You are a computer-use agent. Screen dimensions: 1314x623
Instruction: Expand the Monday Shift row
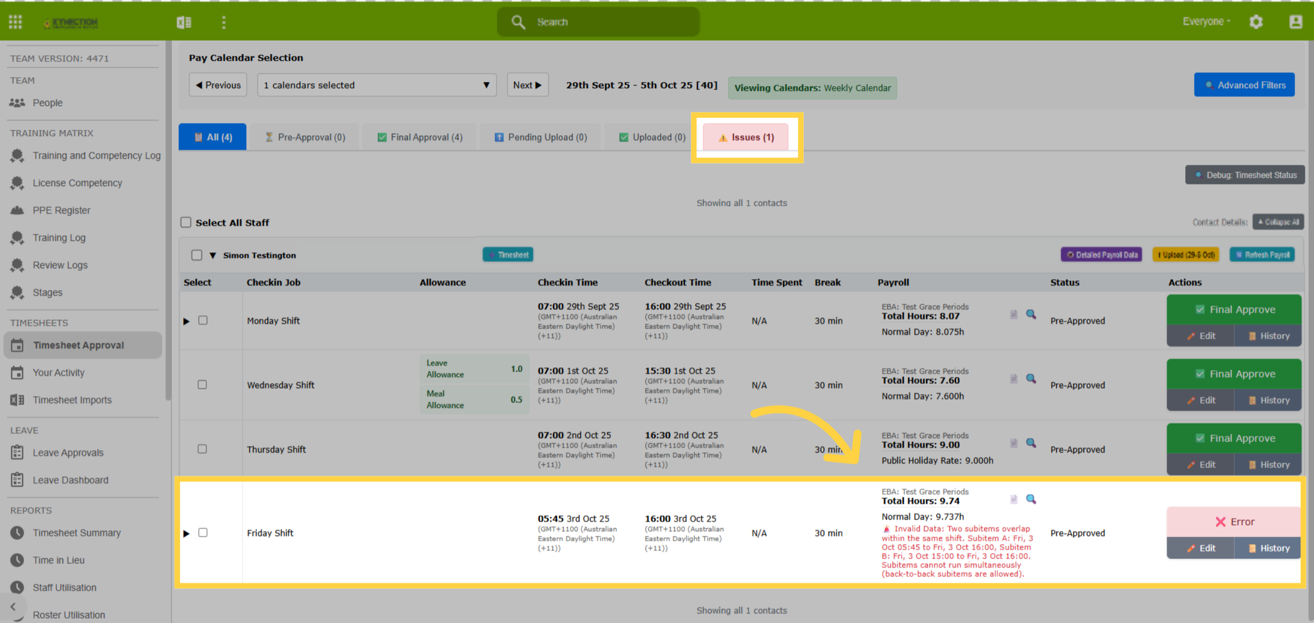point(186,321)
